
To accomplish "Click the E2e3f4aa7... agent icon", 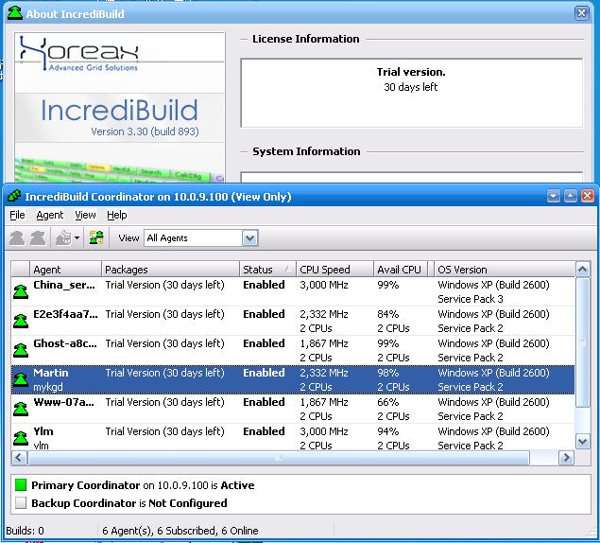I will pos(21,321).
